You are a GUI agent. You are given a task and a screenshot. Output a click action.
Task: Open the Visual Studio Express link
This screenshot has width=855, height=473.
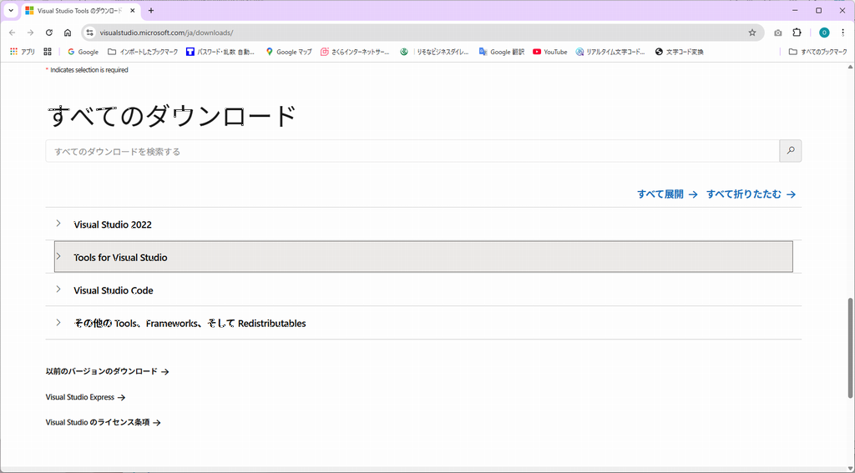coord(85,398)
